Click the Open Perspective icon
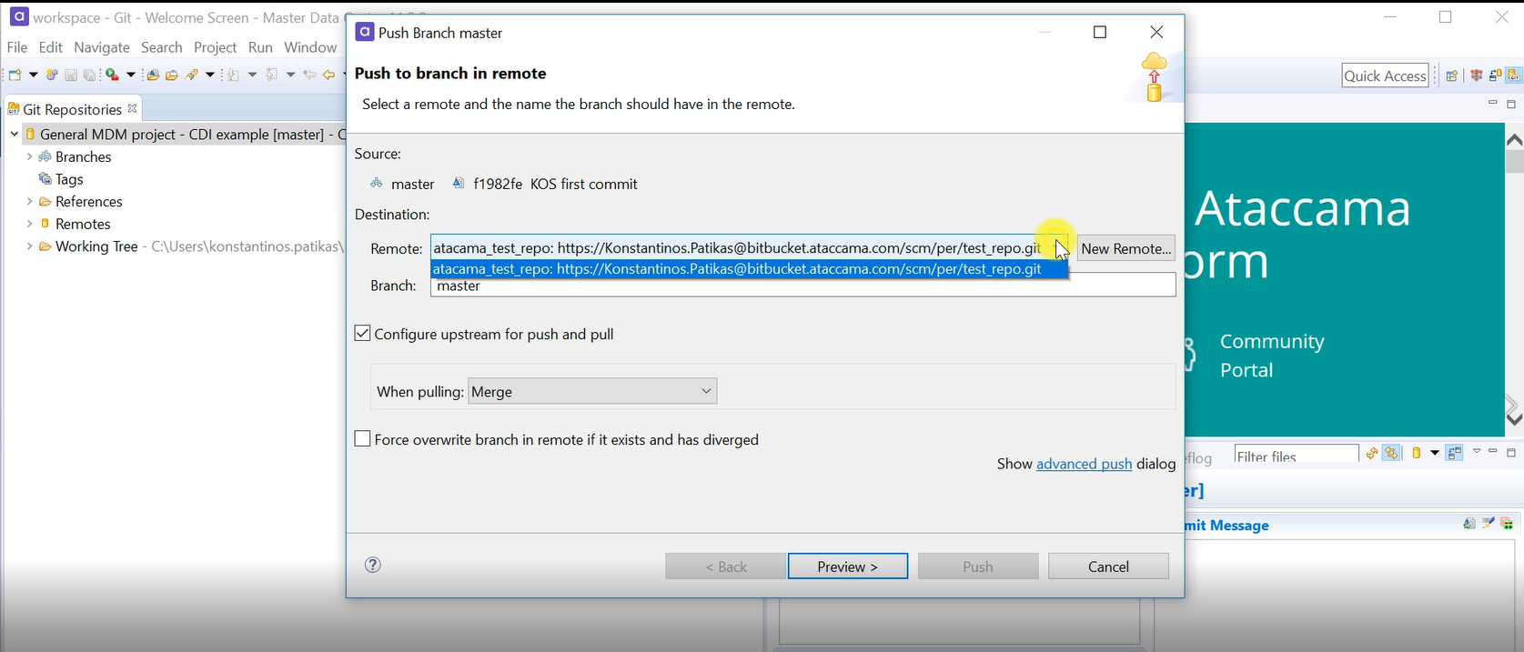Viewport: 1524px width, 652px height. 1452,75
